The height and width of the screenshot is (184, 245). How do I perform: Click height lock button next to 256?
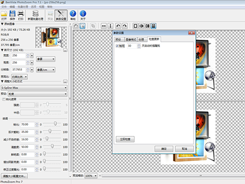[x=32, y=63]
